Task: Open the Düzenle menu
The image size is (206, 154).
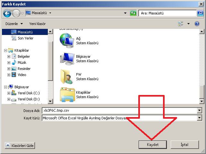Action: 14,24
